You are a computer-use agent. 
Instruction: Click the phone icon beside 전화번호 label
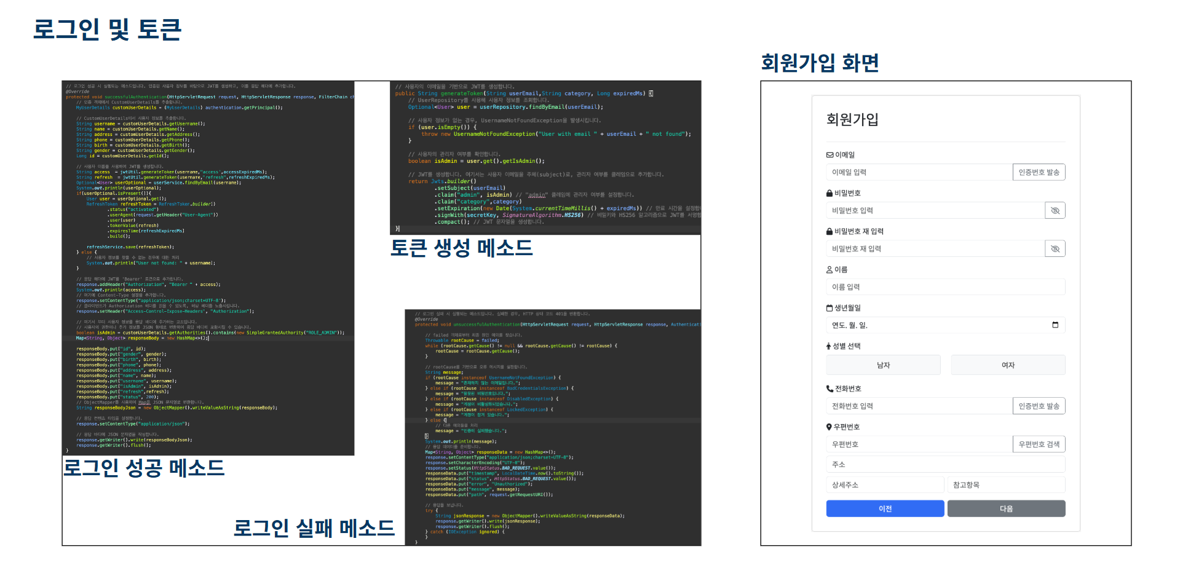coord(830,389)
